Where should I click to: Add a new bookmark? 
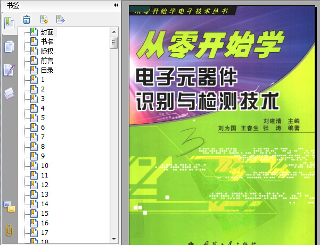(x=44, y=20)
